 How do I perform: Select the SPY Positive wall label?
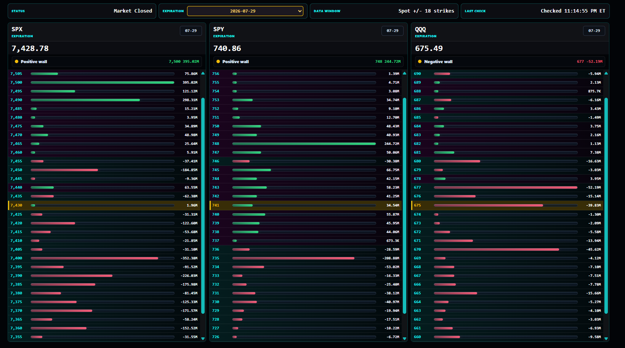236,62
